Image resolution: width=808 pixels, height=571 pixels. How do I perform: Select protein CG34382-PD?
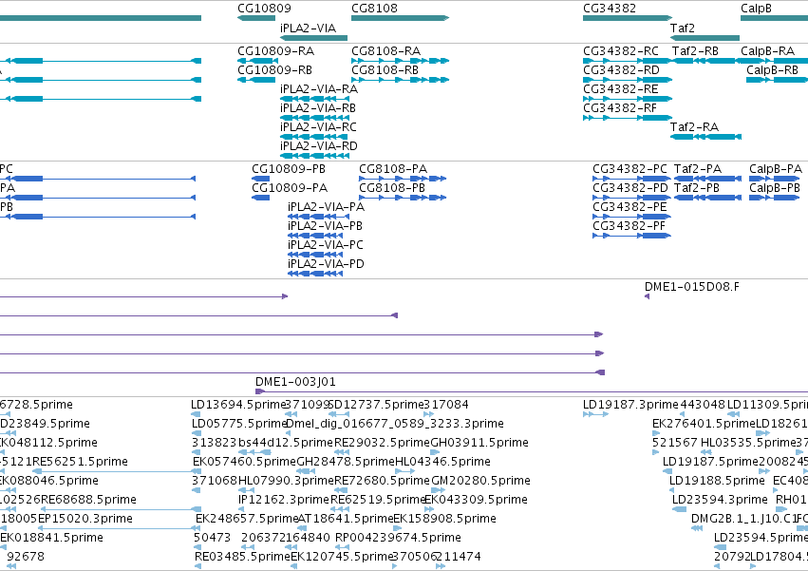(x=630, y=188)
